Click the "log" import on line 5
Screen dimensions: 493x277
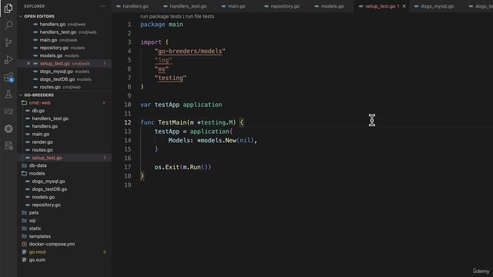click(x=163, y=60)
